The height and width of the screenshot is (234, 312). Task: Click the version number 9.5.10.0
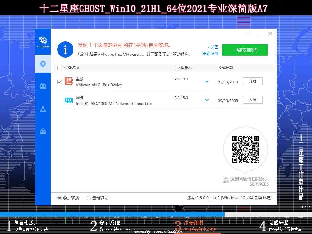point(181,79)
